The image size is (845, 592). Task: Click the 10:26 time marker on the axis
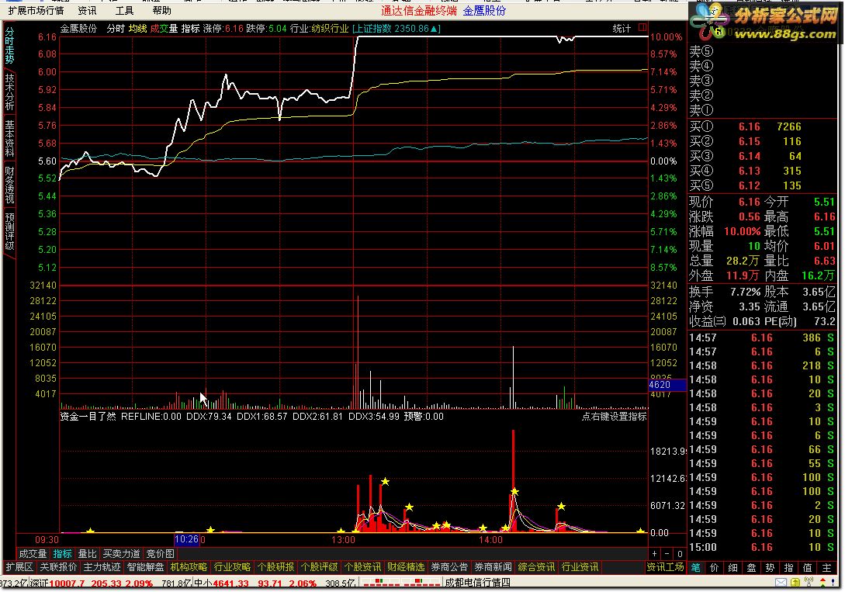click(186, 539)
